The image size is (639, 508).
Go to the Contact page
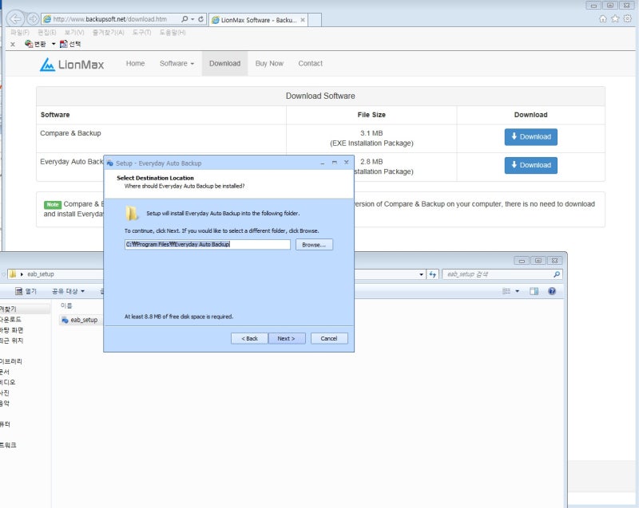click(x=310, y=64)
